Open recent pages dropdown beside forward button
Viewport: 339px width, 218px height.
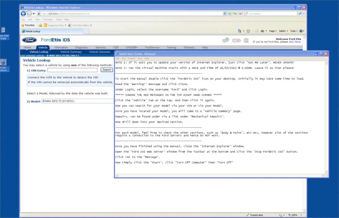coord(34,14)
